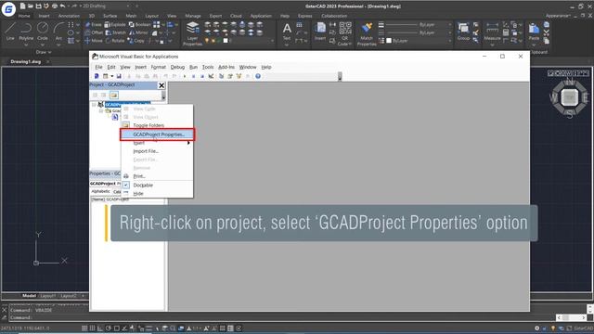The image size is (594, 334).
Task: Select the Circle drawing tool
Action: click(x=43, y=31)
